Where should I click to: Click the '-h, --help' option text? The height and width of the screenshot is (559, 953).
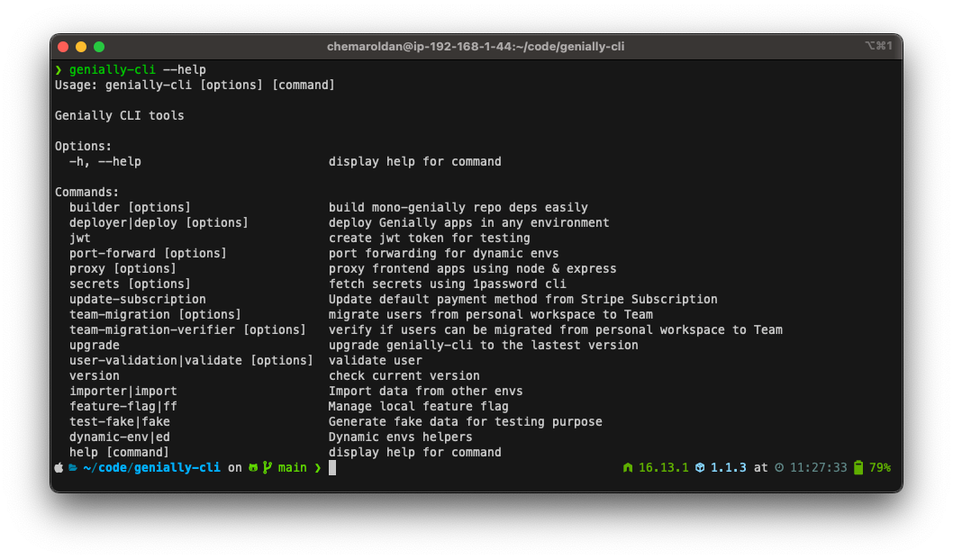tap(105, 162)
